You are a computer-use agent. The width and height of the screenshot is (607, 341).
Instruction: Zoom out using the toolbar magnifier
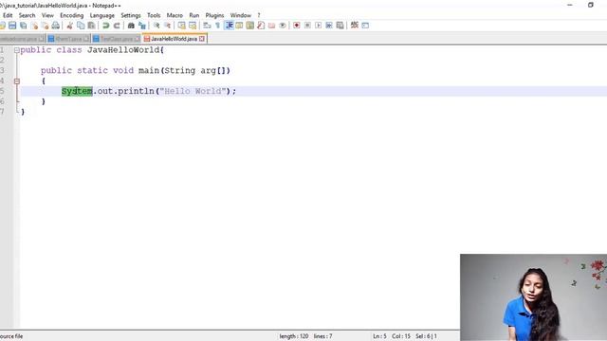pyautogui.click(x=167, y=26)
